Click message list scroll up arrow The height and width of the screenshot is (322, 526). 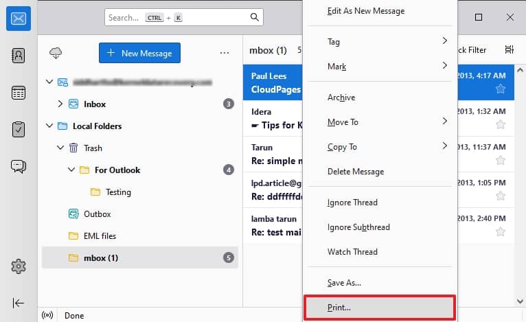coord(520,70)
